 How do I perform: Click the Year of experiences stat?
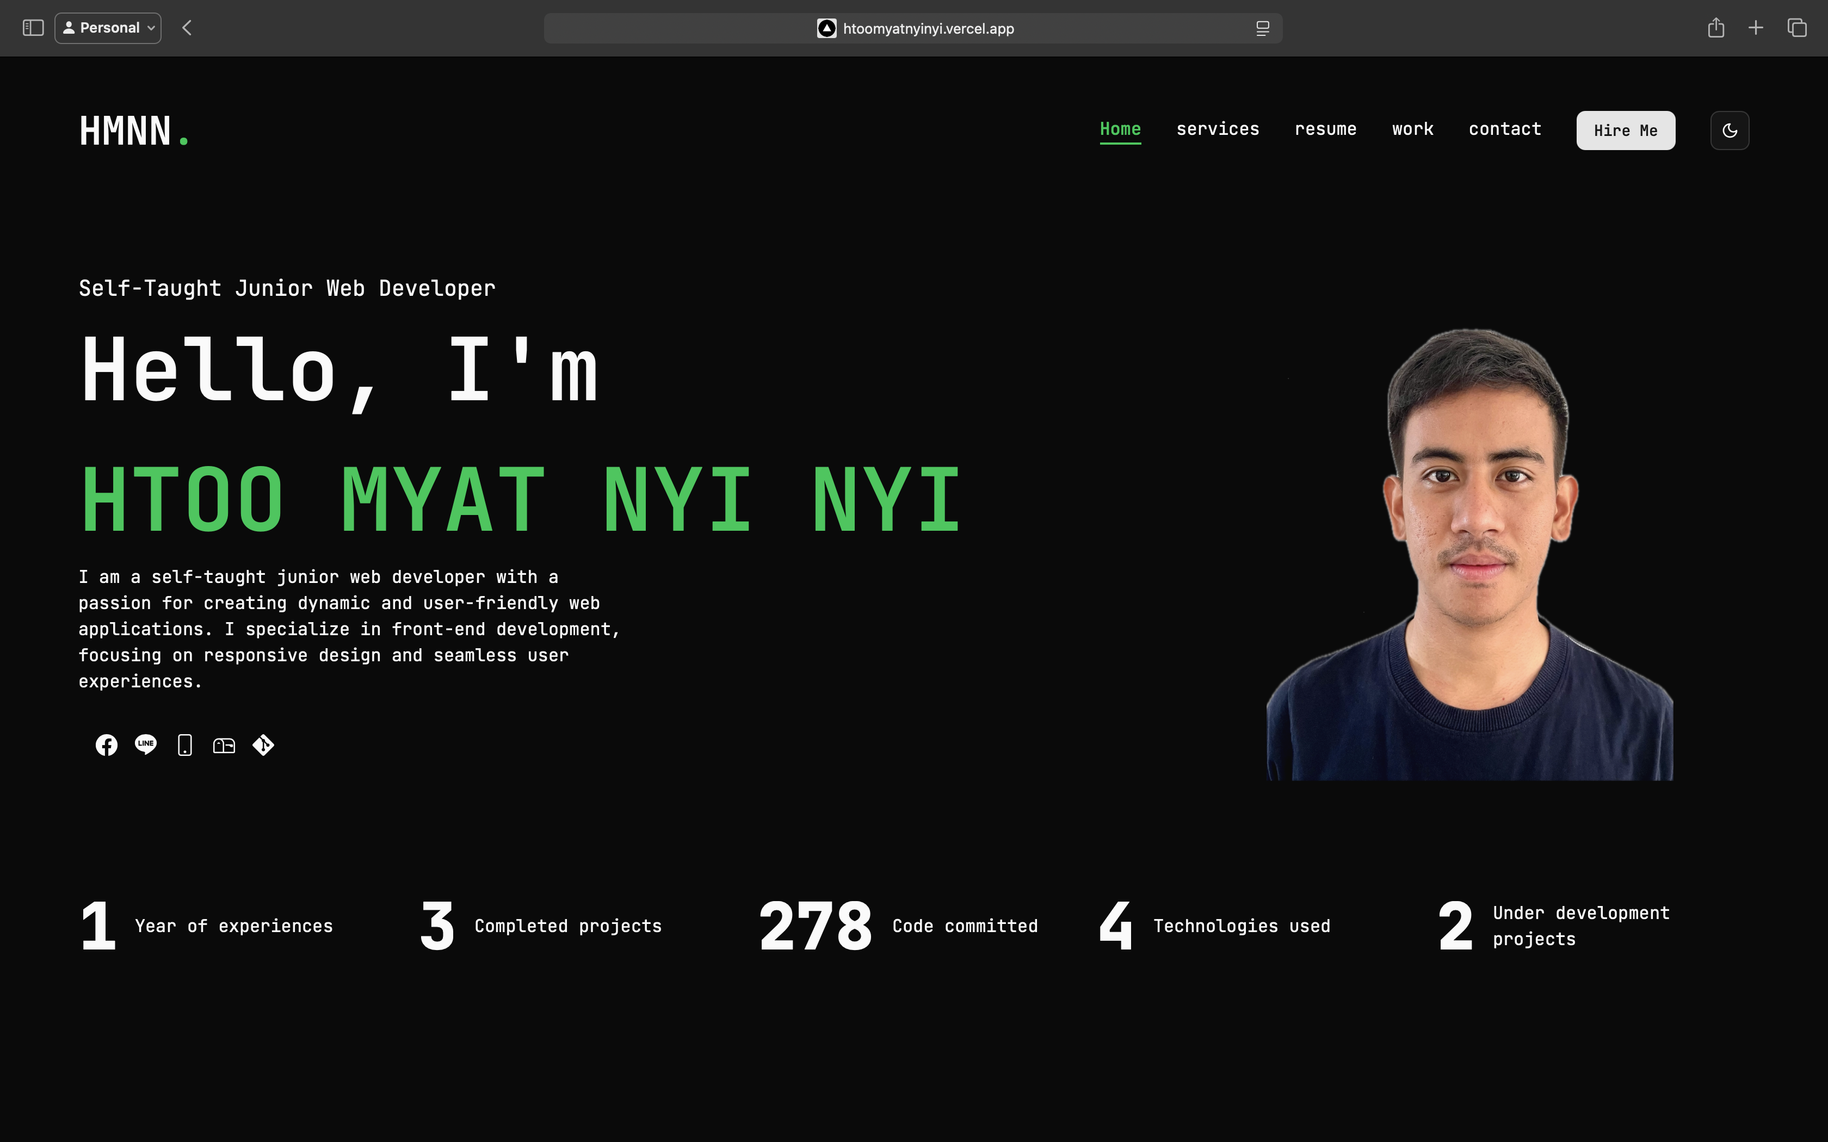coord(206,926)
